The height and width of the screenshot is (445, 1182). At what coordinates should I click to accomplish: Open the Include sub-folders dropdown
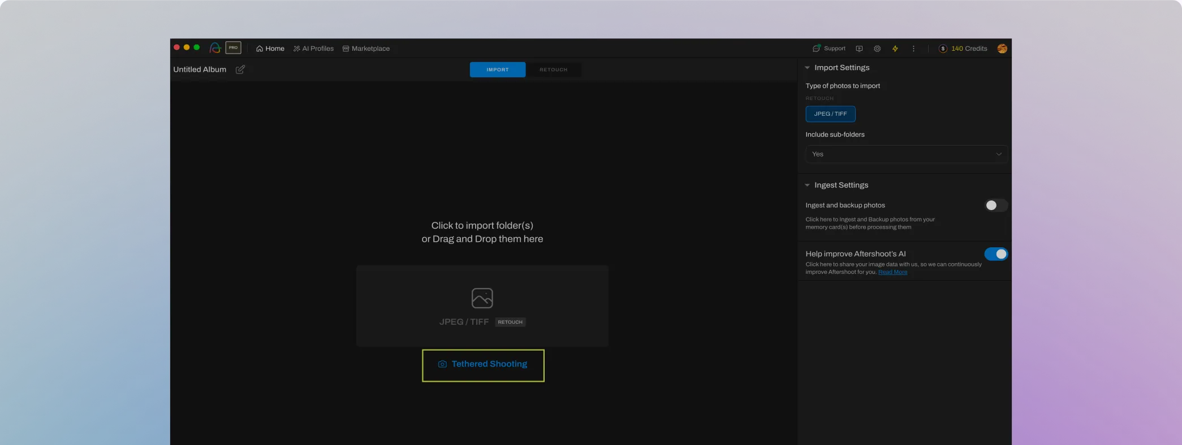coord(907,154)
